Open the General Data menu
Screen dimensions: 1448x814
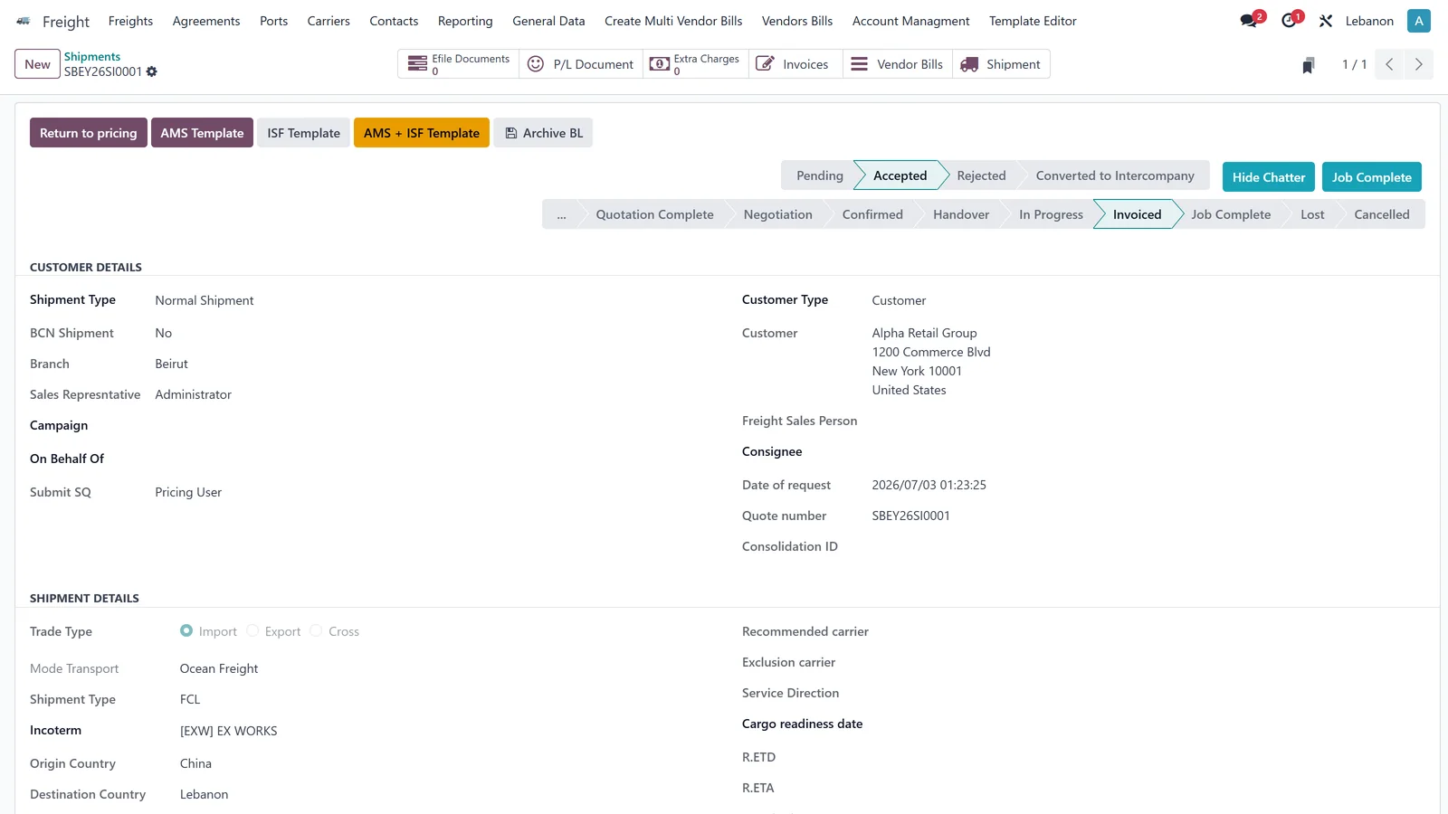[x=548, y=21]
